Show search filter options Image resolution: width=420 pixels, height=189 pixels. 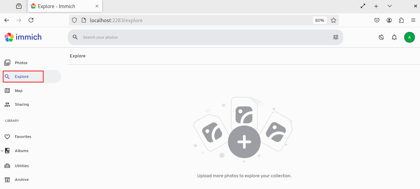pyautogui.click(x=336, y=37)
